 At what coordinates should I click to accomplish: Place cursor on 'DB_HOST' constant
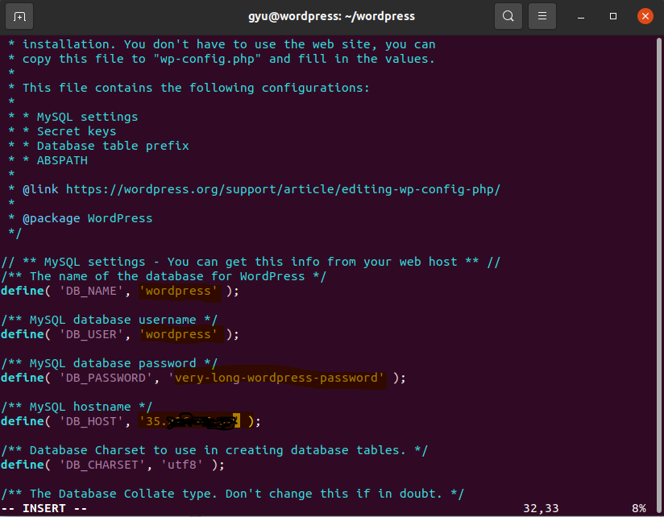pos(91,421)
